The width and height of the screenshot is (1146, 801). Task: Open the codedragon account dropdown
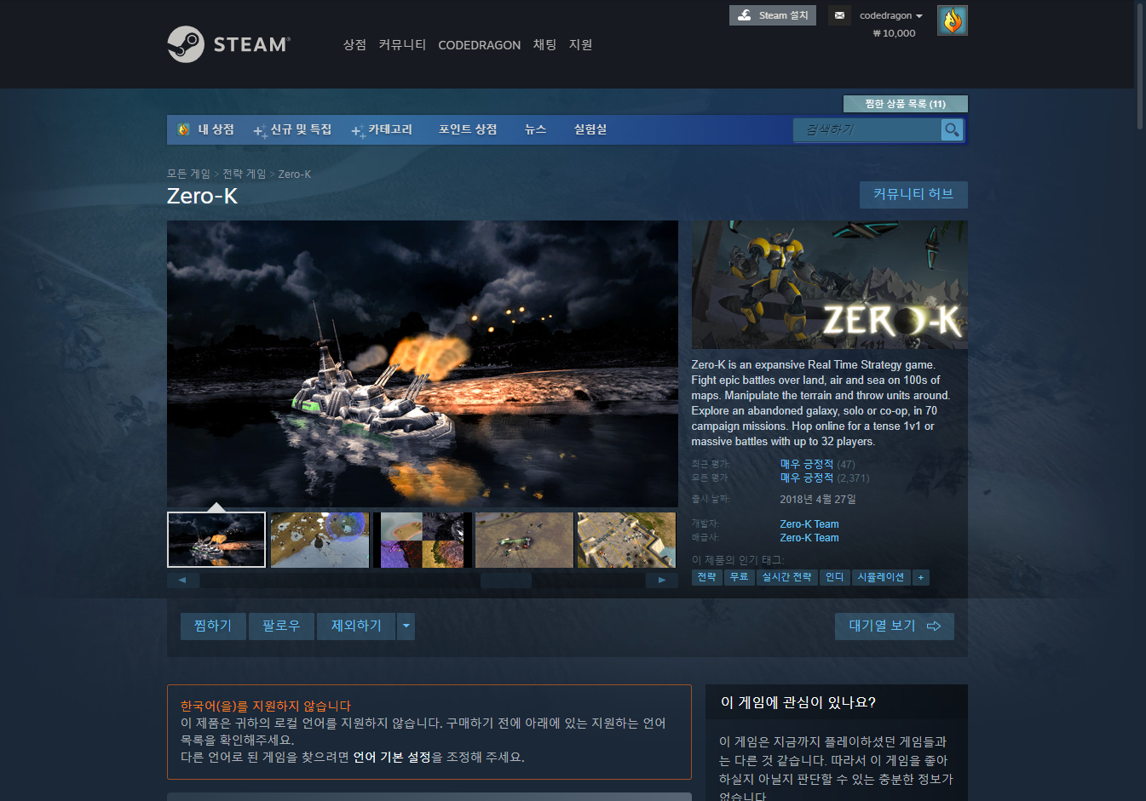coord(890,15)
